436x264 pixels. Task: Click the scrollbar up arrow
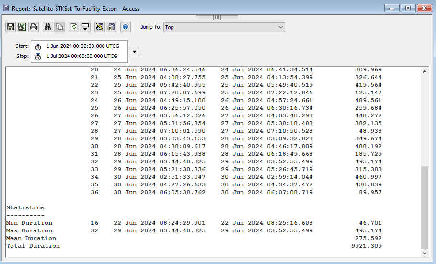click(425, 71)
